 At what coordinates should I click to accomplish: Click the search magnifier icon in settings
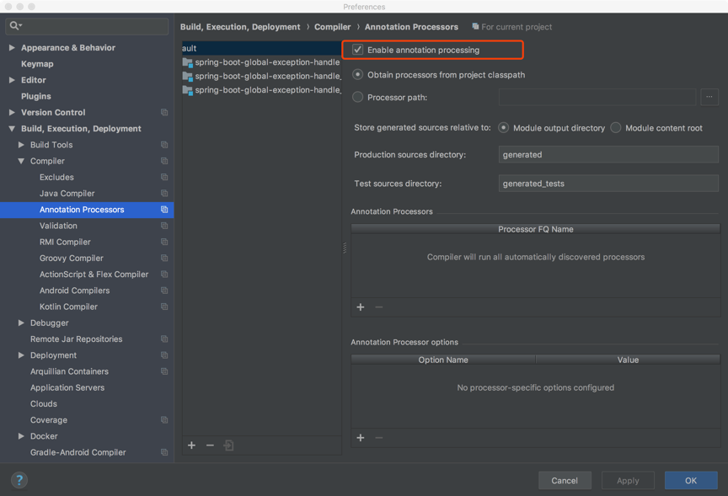(15, 26)
